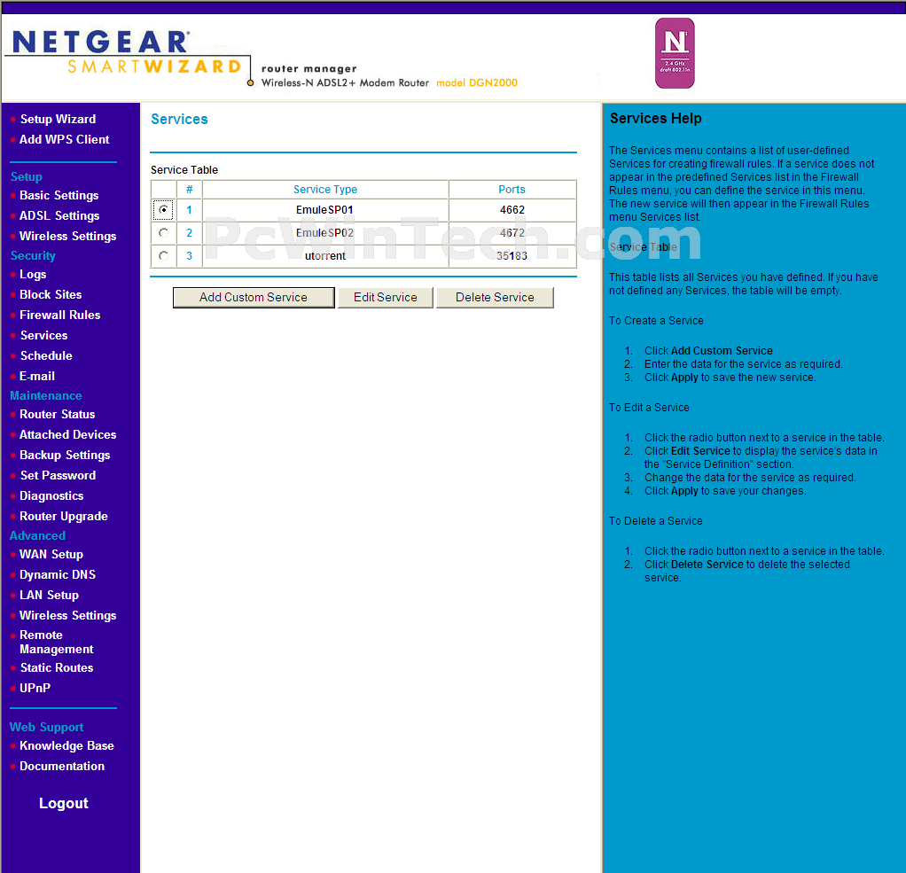Choose the utorrent service radio button
The width and height of the screenshot is (906, 873).
pos(163,255)
